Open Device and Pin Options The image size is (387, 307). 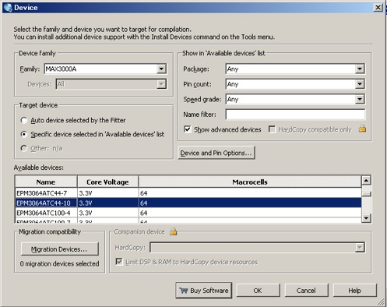216,153
